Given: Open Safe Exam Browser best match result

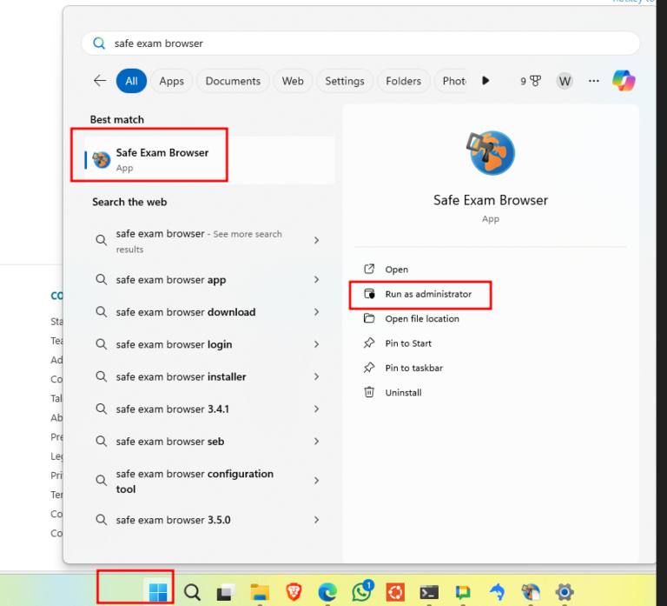Looking at the screenshot, I should [209, 160].
